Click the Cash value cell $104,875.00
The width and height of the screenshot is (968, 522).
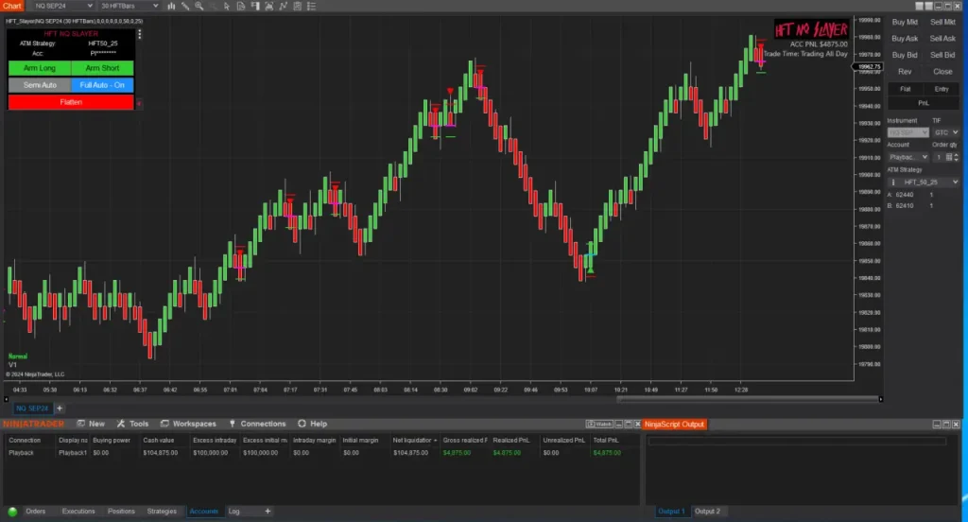click(161, 453)
